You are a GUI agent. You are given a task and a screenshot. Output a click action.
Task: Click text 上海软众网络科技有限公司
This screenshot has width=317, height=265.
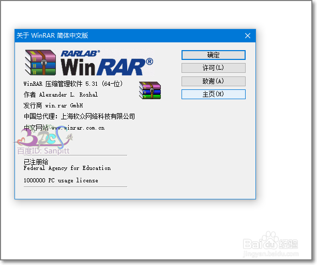98,116
